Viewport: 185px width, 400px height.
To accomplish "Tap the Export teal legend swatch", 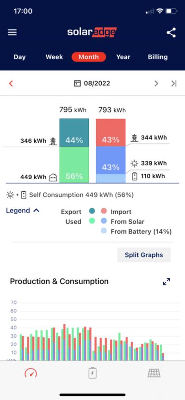I will tap(92, 211).
